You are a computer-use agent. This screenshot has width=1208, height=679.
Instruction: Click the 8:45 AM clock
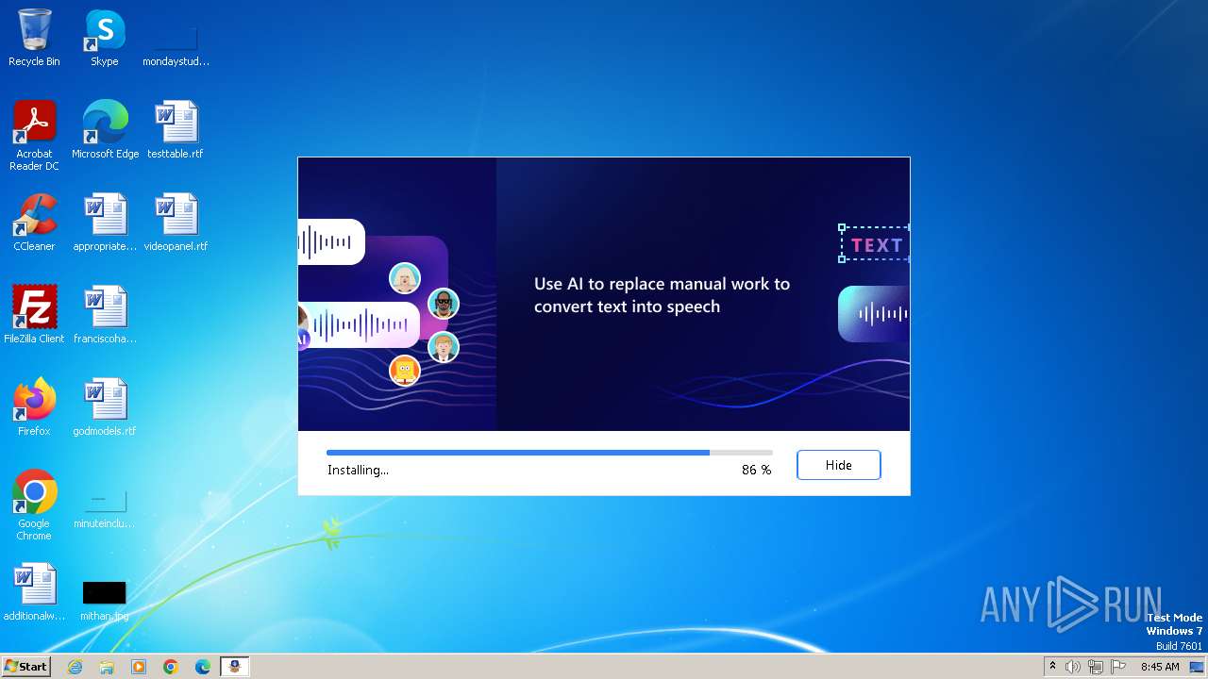tap(1160, 667)
